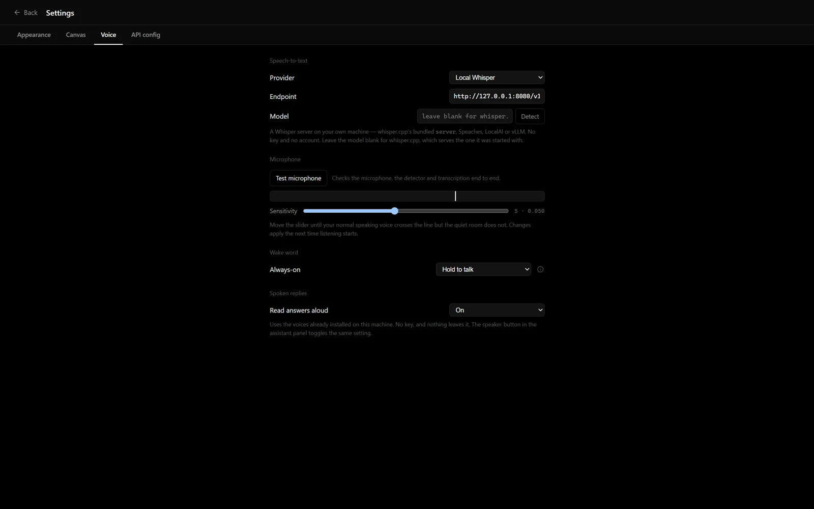Viewport: 814px width, 509px height.
Task: Open the API config tab
Action: click(146, 35)
